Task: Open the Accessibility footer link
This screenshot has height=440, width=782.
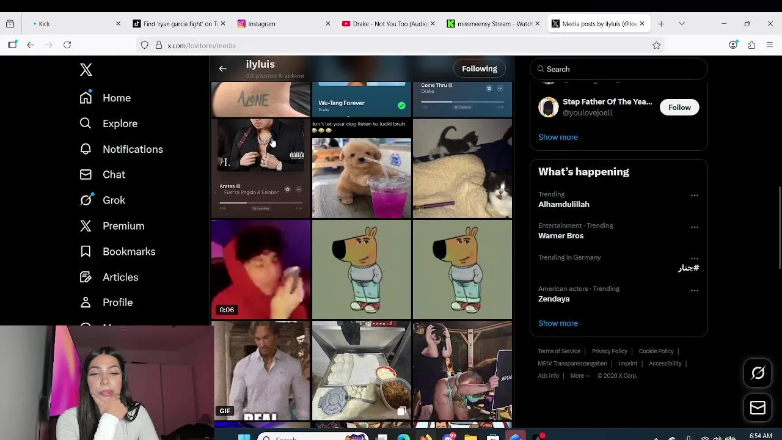Action: coord(665,364)
